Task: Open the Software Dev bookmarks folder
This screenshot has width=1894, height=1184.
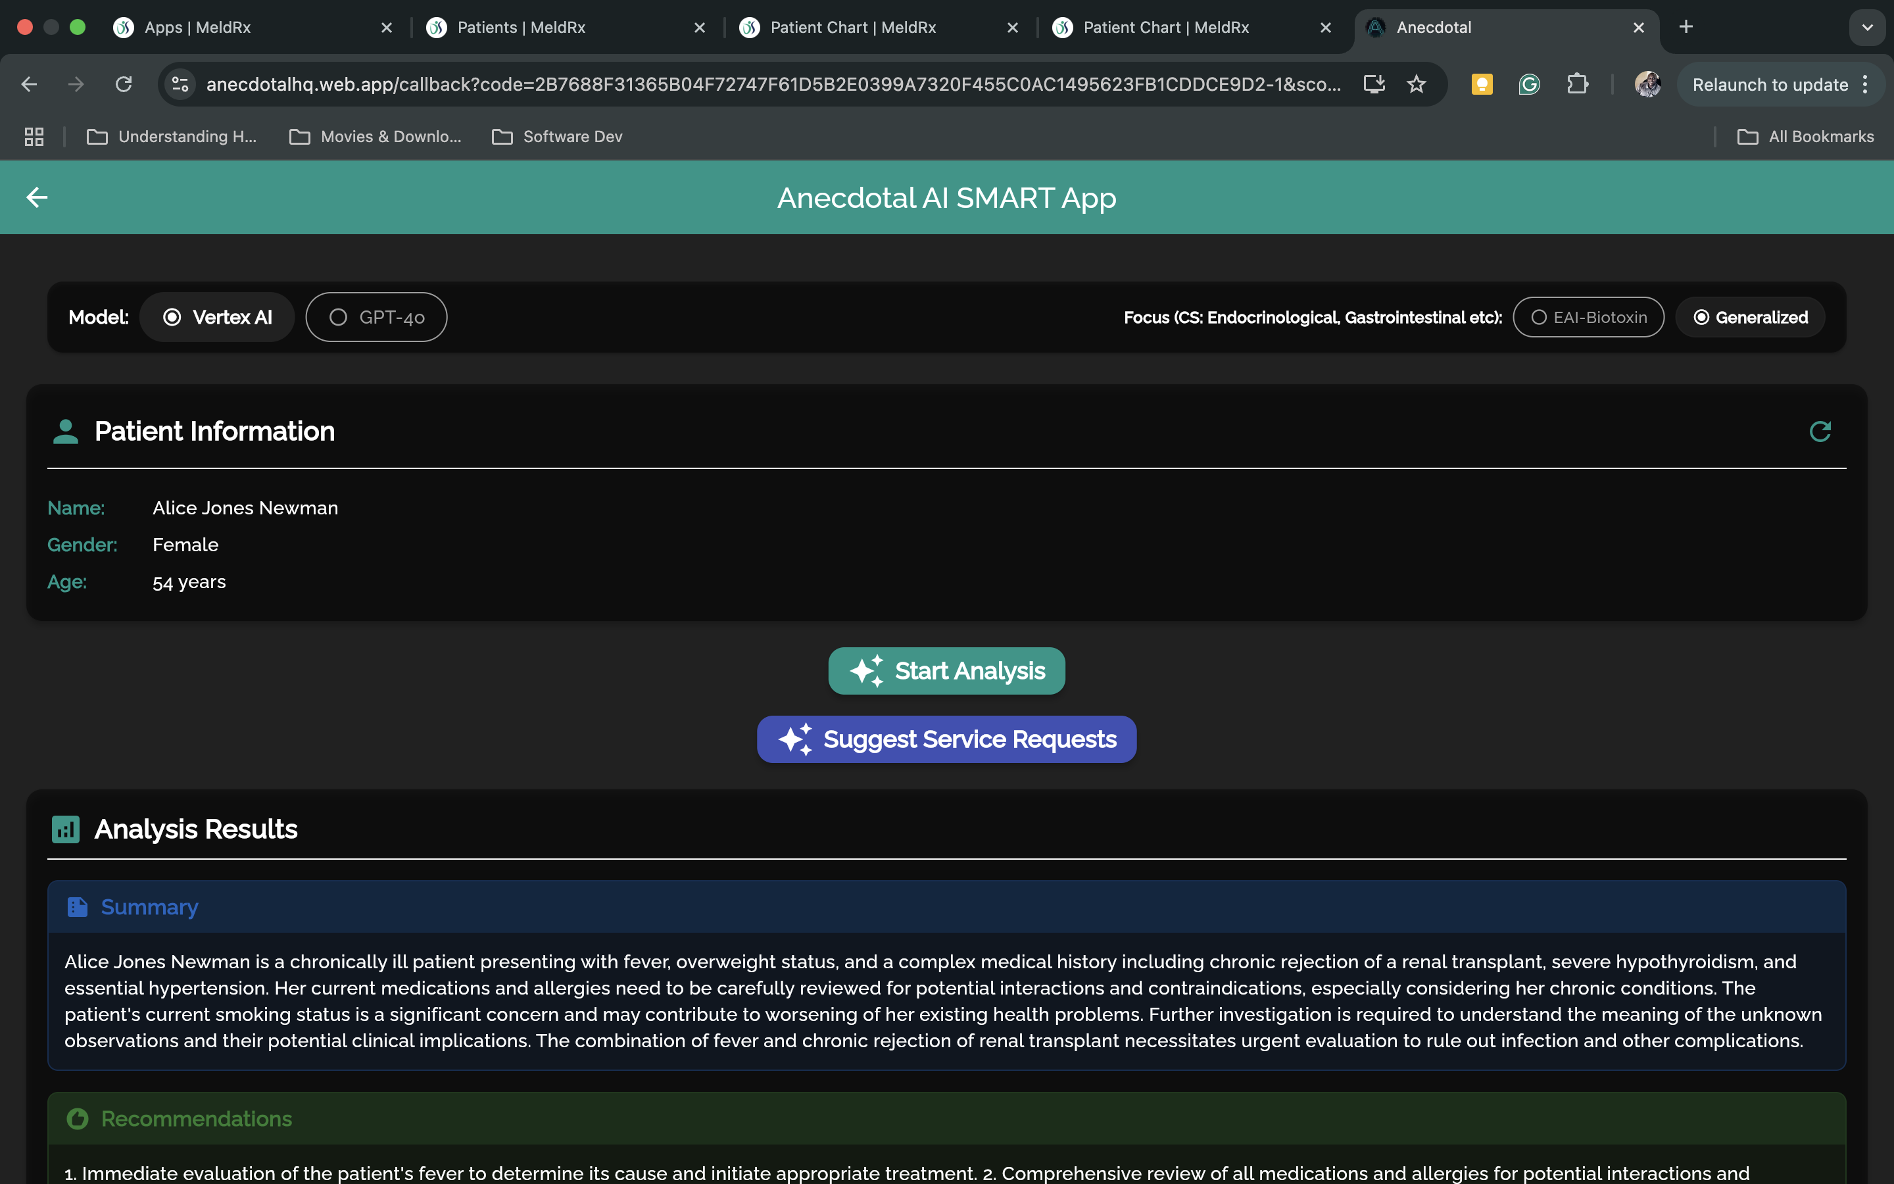Action: point(557,137)
